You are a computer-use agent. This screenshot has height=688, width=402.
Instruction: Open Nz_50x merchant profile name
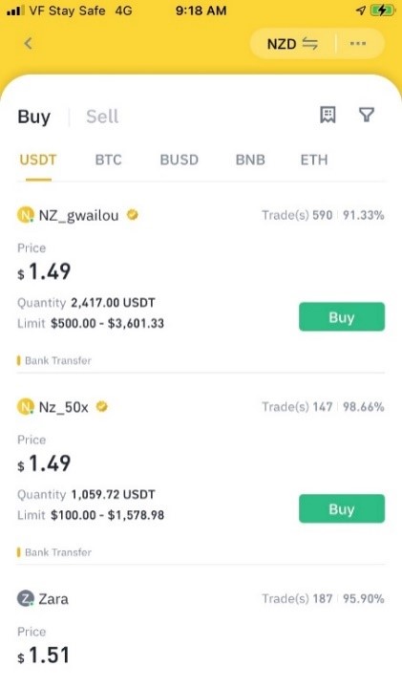click(64, 407)
